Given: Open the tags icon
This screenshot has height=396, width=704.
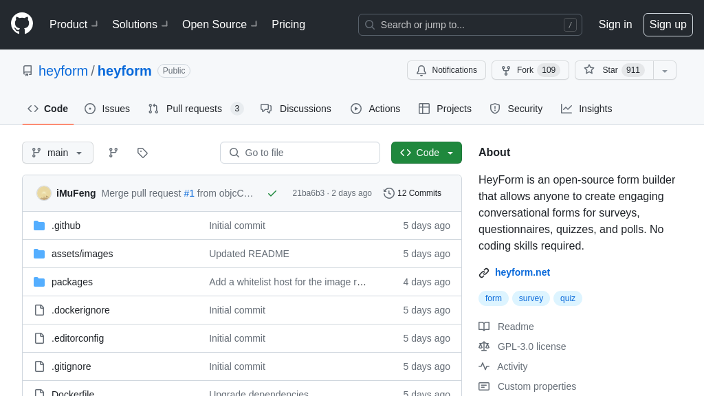Looking at the screenshot, I should (142, 153).
